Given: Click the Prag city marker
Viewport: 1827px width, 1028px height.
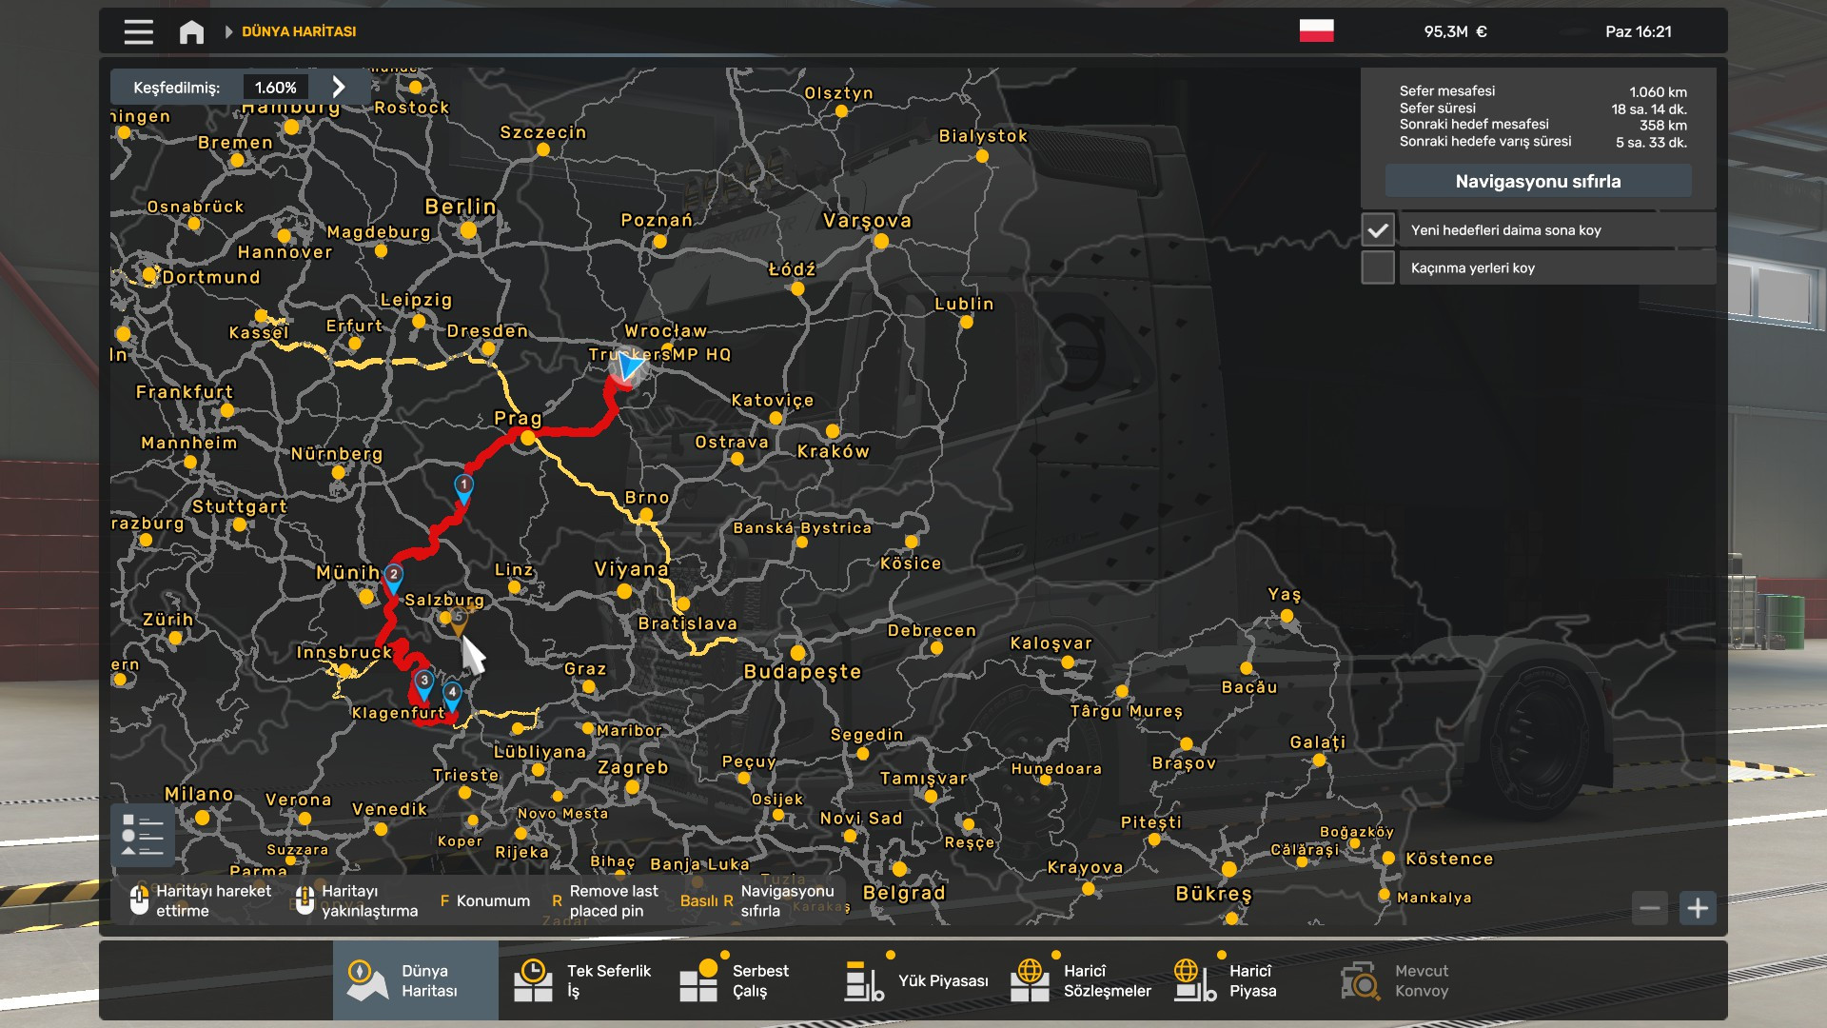Looking at the screenshot, I should (x=527, y=438).
